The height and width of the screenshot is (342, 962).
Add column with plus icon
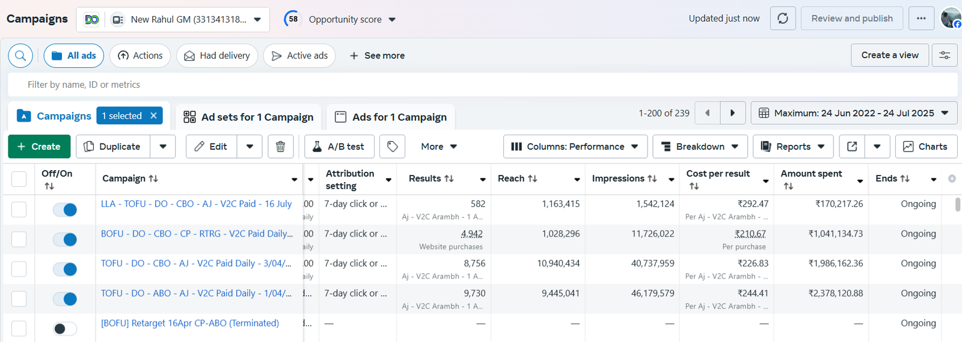pos(952,179)
